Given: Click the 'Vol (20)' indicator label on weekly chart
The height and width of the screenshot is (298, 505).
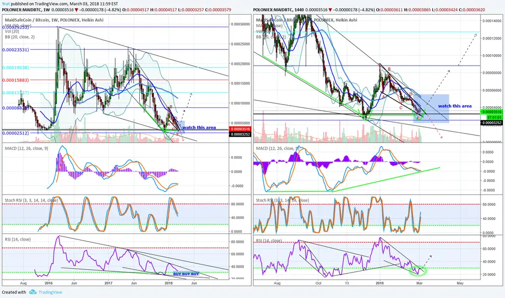Looking at the screenshot, I should coord(12,31).
